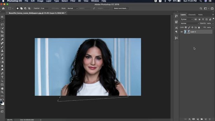Toggle layer filtering on/off switch
215x121 pixels.
(x=214, y=19)
